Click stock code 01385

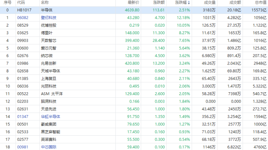(23, 79)
